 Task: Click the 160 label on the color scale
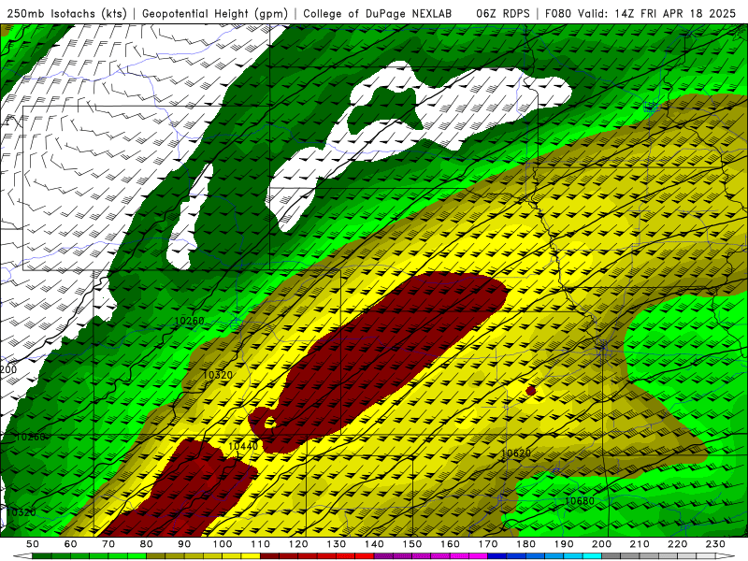tap(450, 544)
